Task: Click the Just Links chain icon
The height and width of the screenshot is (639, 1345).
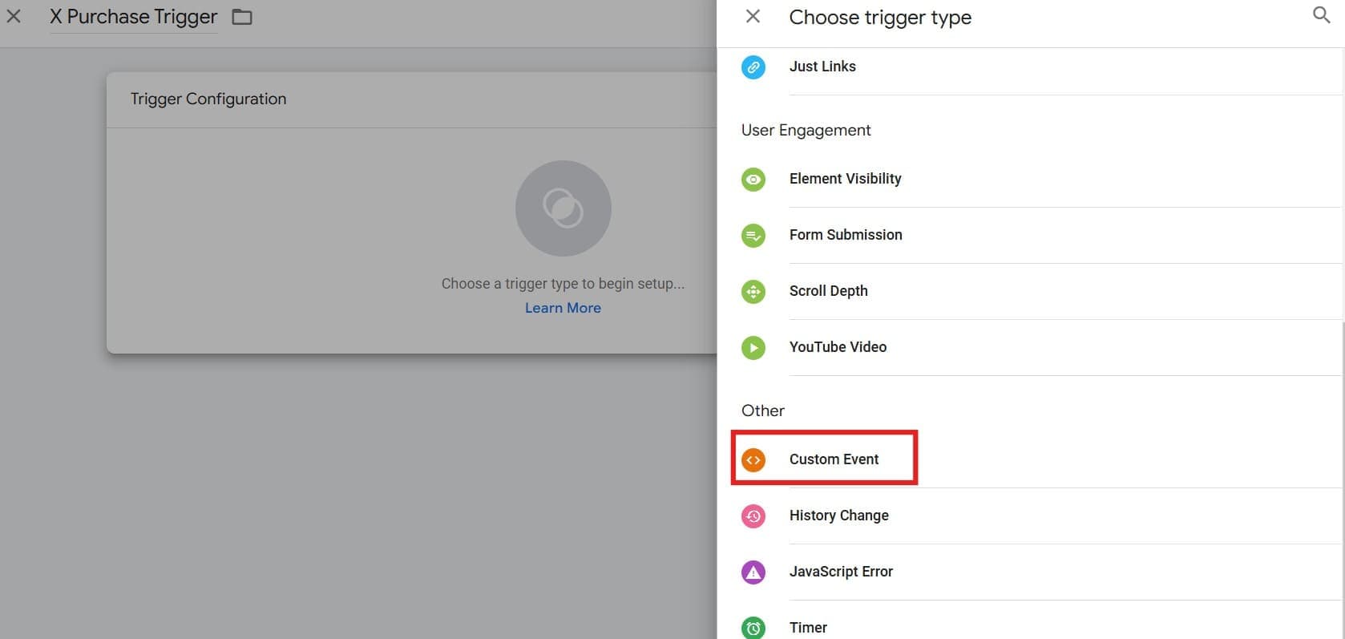Action: click(x=753, y=67)
